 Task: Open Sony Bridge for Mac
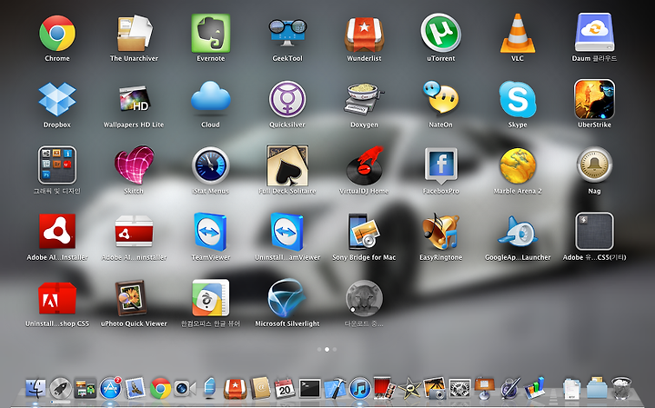tap(364, 231)
